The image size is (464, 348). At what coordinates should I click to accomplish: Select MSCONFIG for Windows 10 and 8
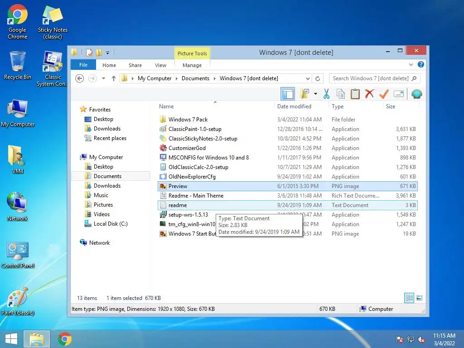(288, 157)
